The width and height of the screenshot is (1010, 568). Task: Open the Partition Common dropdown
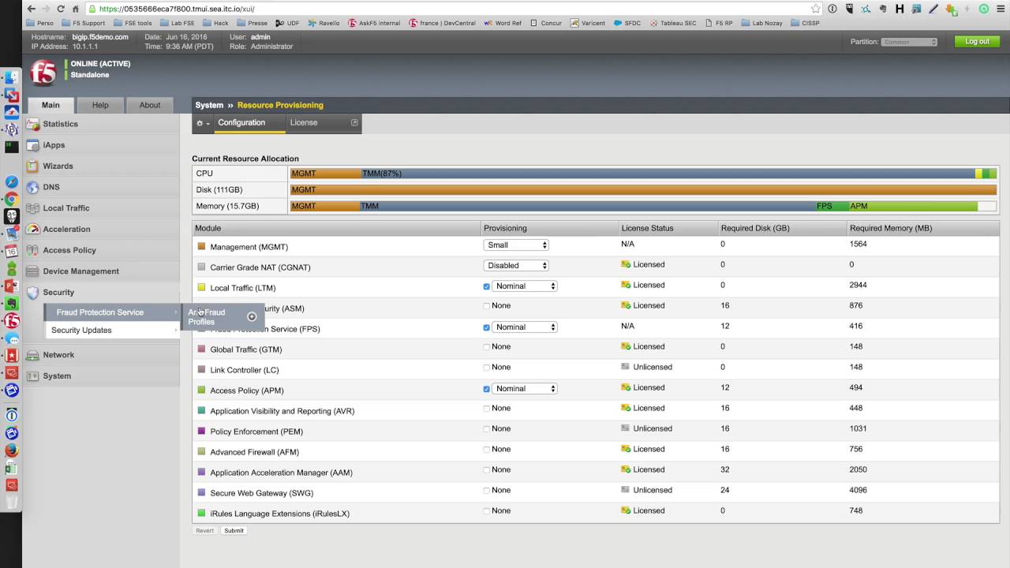[910, 42]
